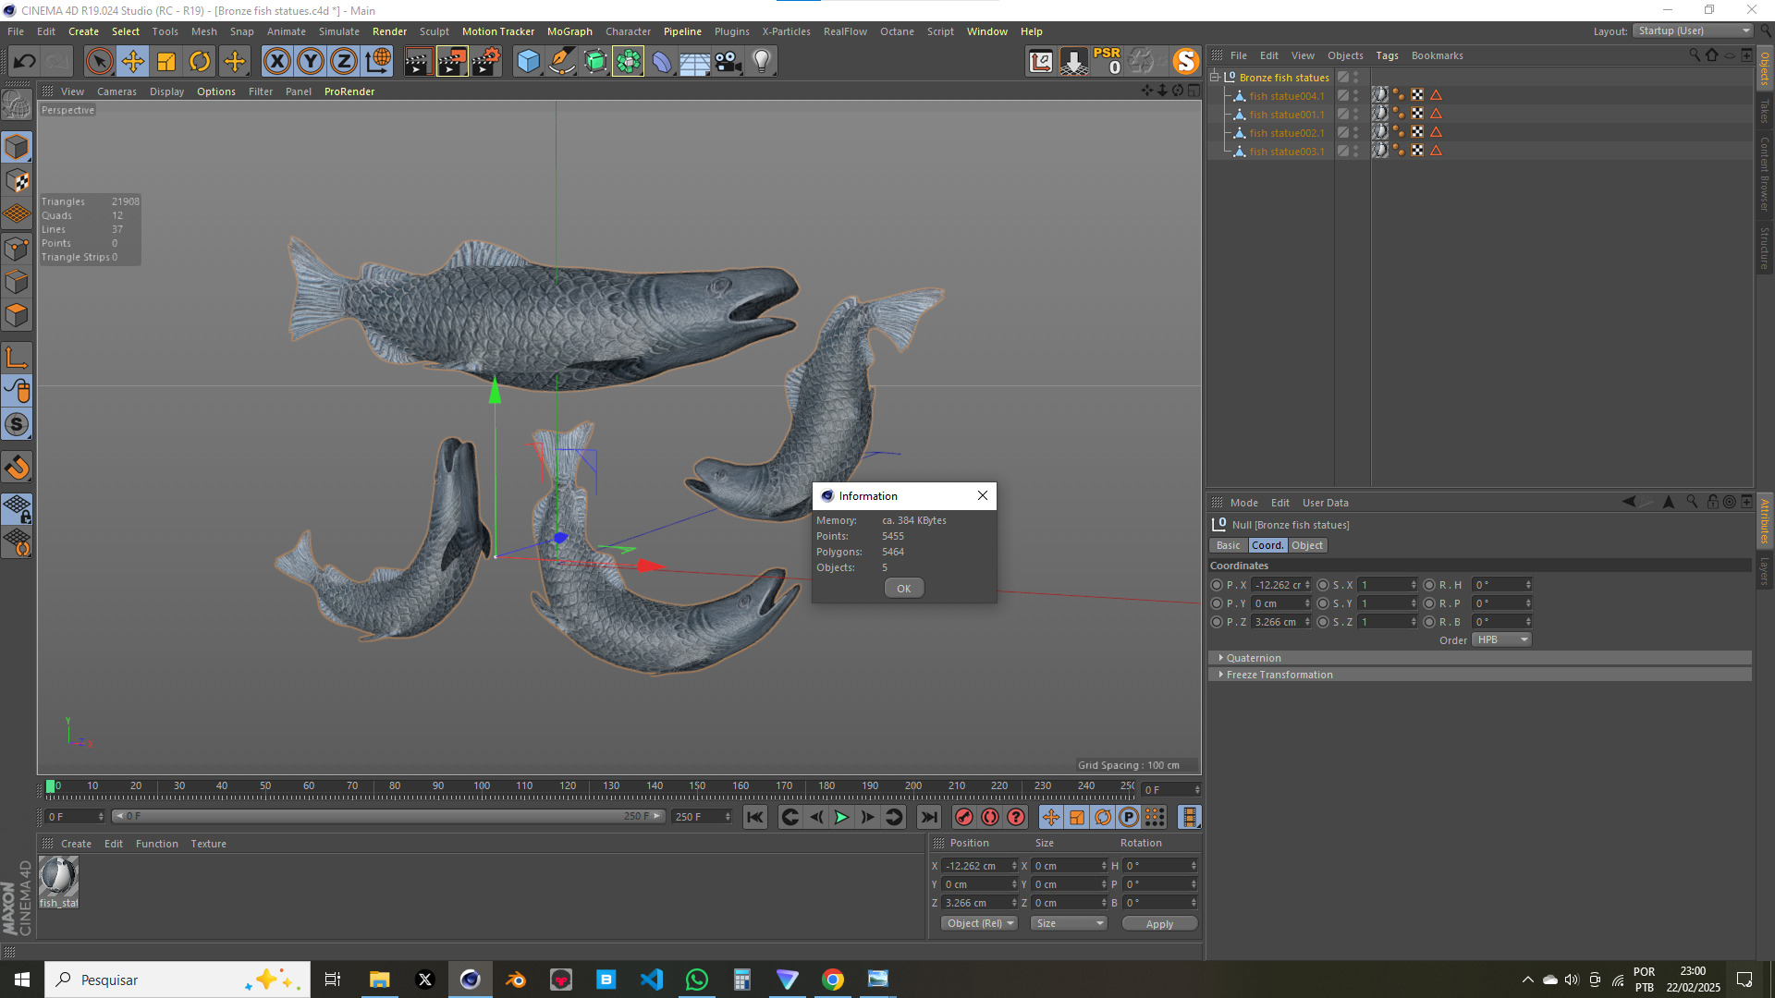Toggle the S.Y animation dot
This screenshot has width=1775, height=998.
1323,603
